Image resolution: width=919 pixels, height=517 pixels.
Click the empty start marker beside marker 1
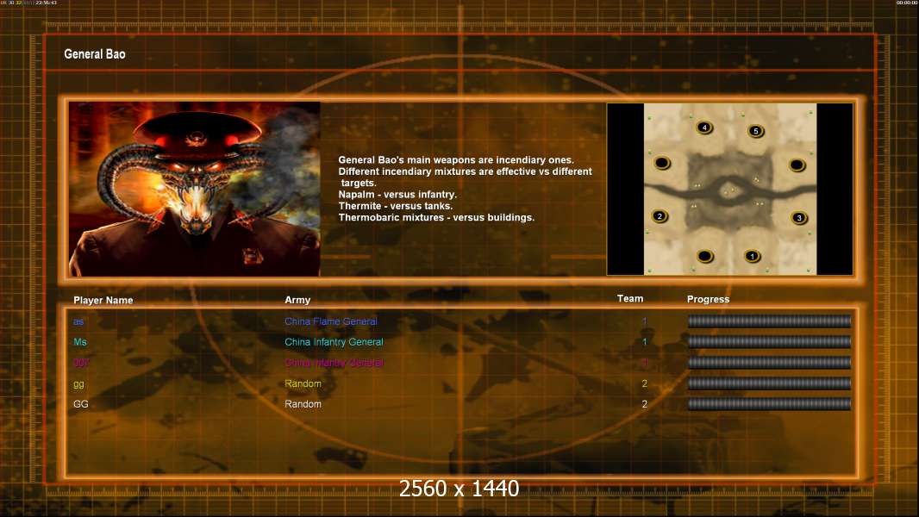pyautogui.click(x=705, y=256)
